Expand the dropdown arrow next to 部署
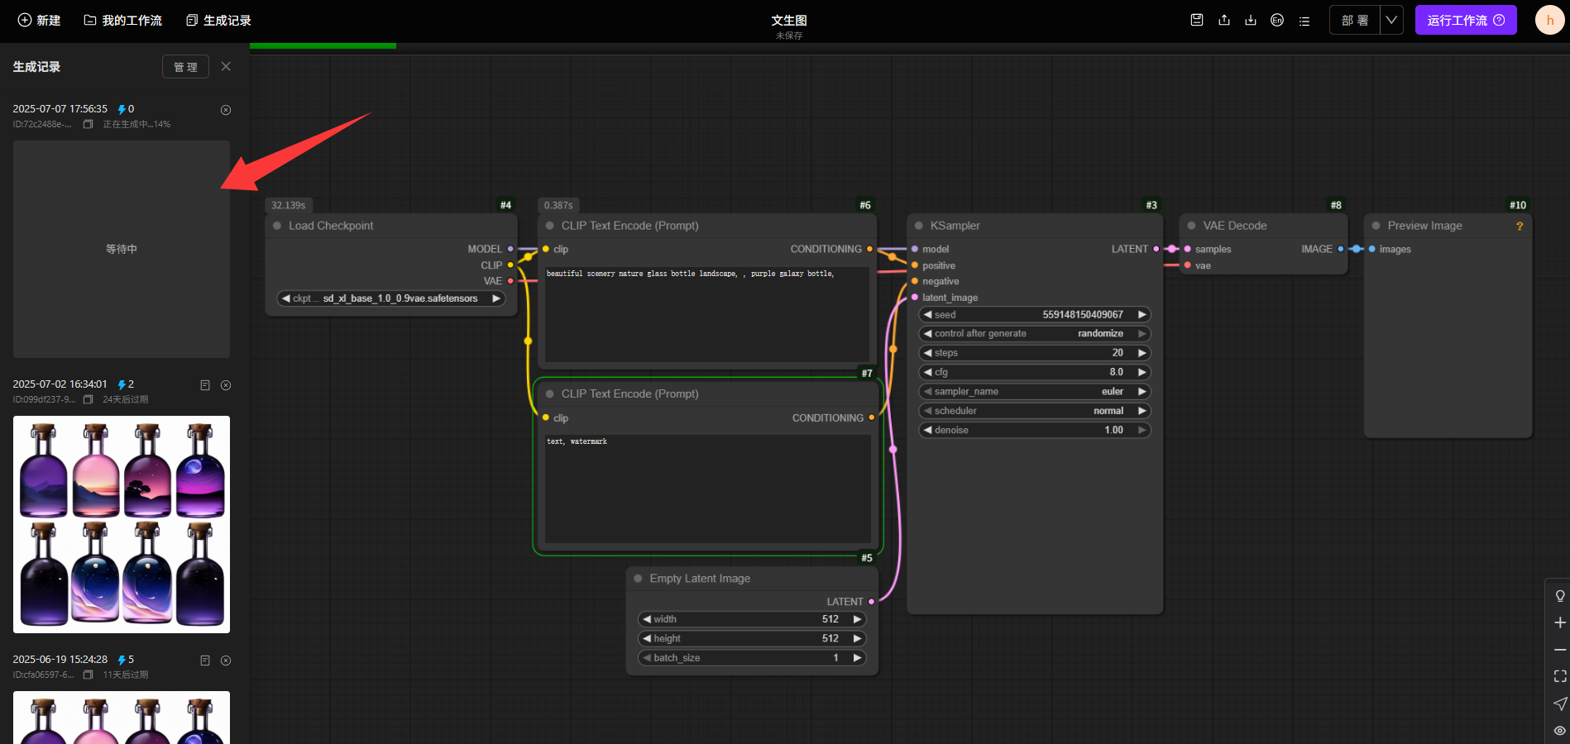The height and width of the screenshot is (744, 1570). [x=1391, y=20]
